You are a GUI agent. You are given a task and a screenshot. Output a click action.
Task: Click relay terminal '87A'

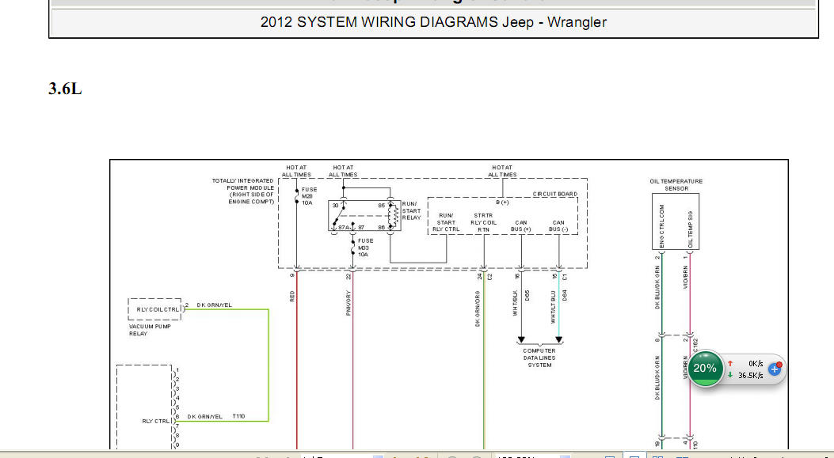coord(344,227)
